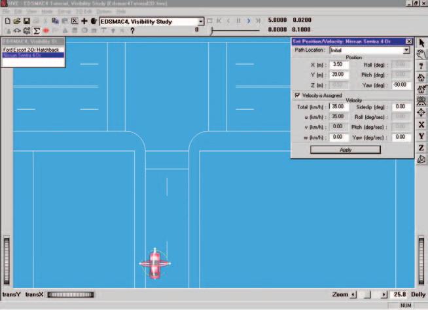Select Ford Escort 2-Dr Hatchback in list
Image resolution: width=428 pixels, height=310 pixels.
coord(33,50)
